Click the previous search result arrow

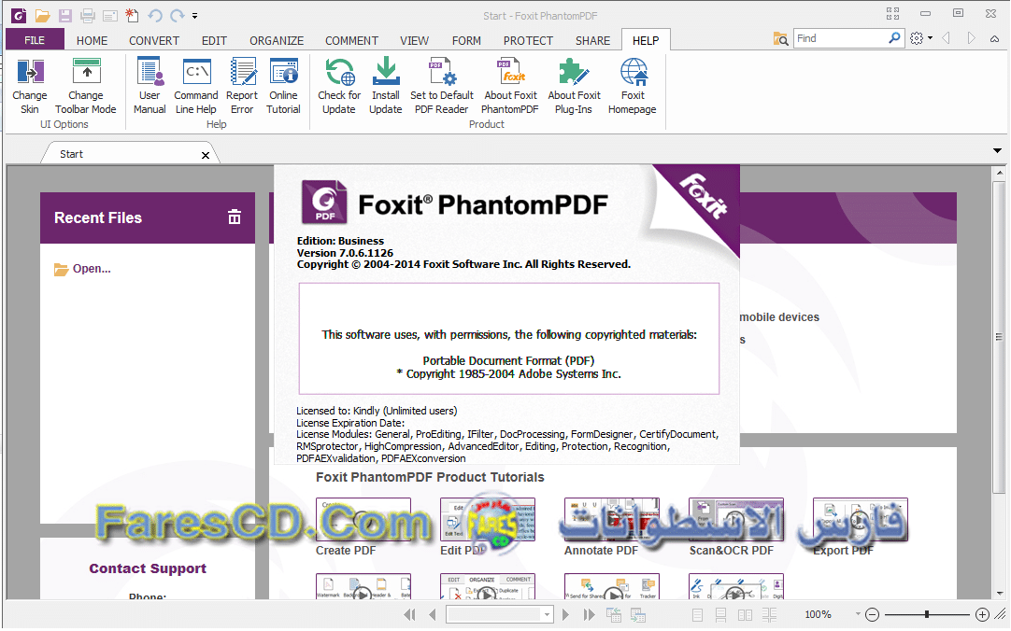point(947,38)
